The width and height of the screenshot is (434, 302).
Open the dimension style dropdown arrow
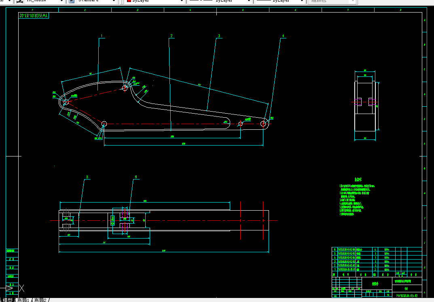tap(61, 1)
